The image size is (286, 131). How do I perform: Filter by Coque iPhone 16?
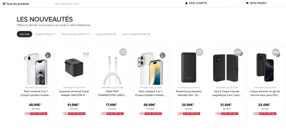(106, 34)
